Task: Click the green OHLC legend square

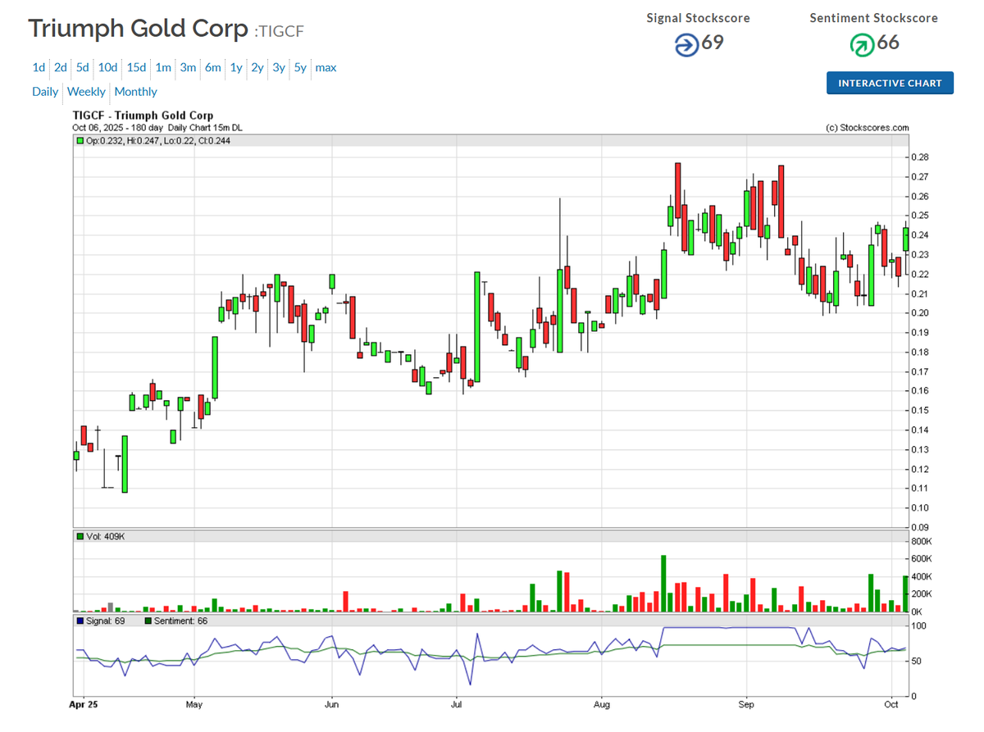Action: click(80, 141)
